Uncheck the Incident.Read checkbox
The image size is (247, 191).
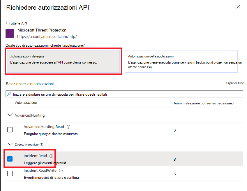click(x=10, y=159)
